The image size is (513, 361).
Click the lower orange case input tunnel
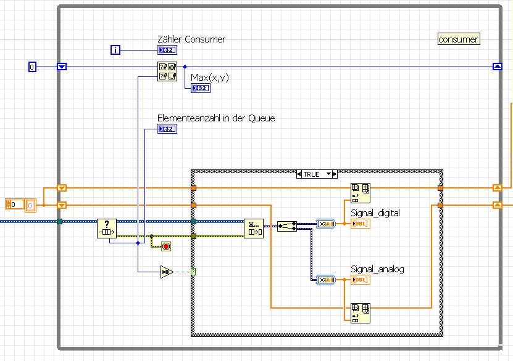point(193,205)
